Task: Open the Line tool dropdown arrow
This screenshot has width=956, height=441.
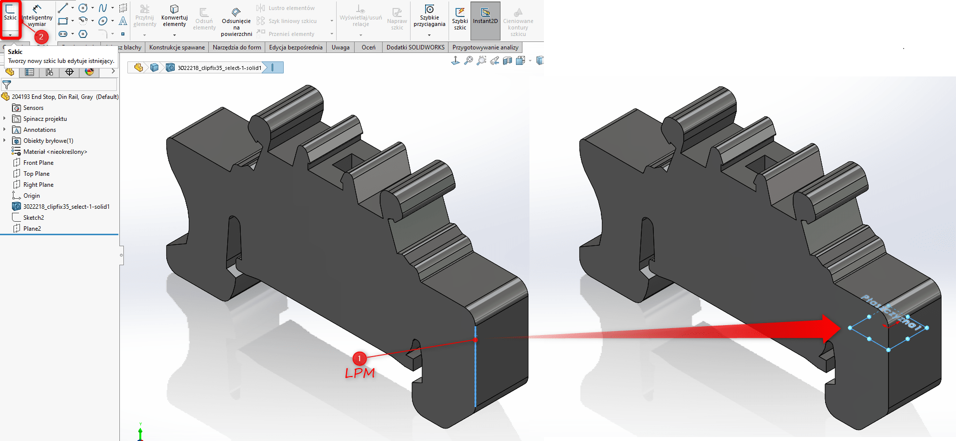Action: pos(72,8)
